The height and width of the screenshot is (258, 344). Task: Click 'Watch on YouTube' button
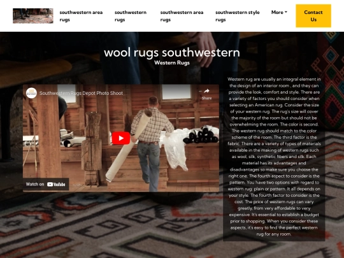click(46, 184)
